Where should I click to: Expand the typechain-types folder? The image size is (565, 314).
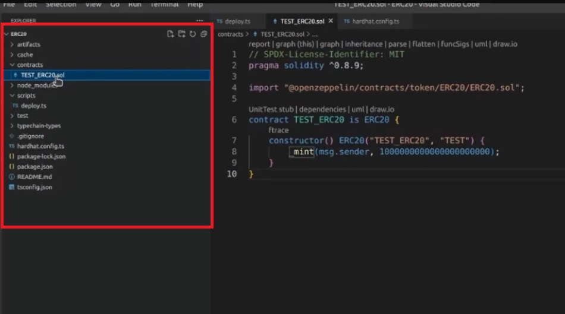point(39,126)
